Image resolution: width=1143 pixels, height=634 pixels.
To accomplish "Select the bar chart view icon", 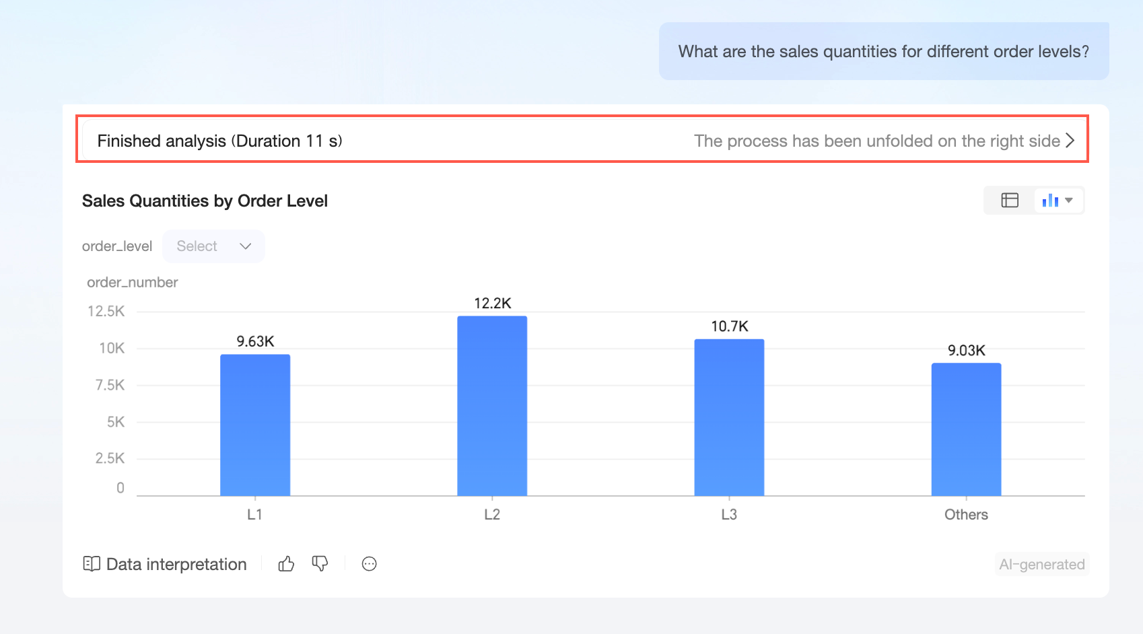I will [x=1050, y=201].
